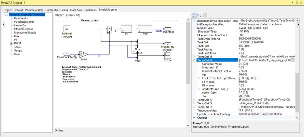The height and width of the screenshot is (137, 304).
Task: Open the Data Area tab
Action: [x=76, y=10]
